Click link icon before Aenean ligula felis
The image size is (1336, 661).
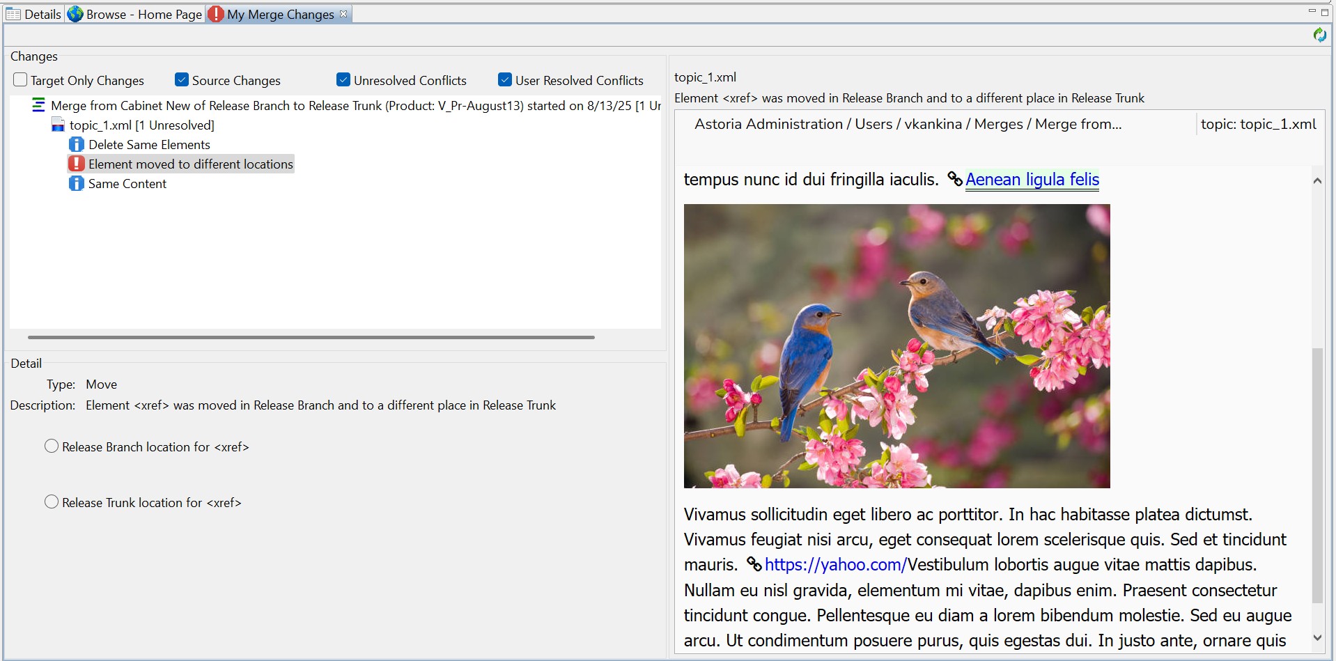(955, 180)
